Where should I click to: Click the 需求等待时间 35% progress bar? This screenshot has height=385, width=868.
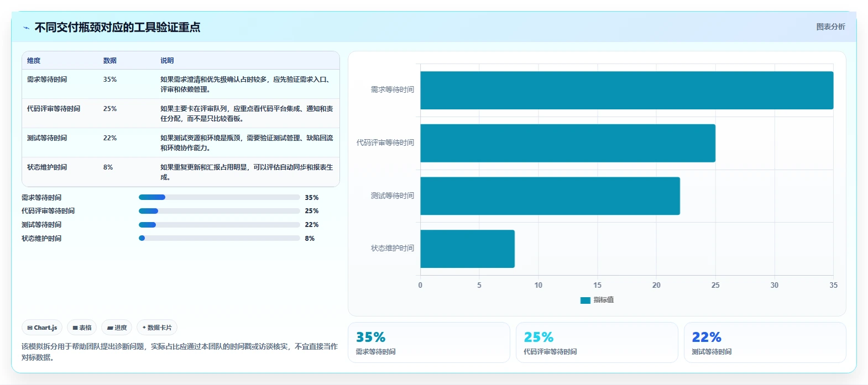pyautogui.click(x=219, y=197)
